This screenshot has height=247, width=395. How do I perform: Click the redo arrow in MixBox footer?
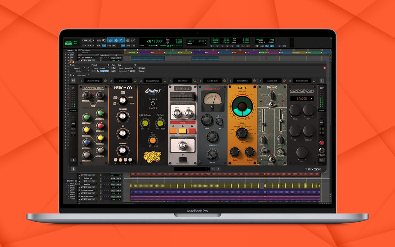[218, 169]
